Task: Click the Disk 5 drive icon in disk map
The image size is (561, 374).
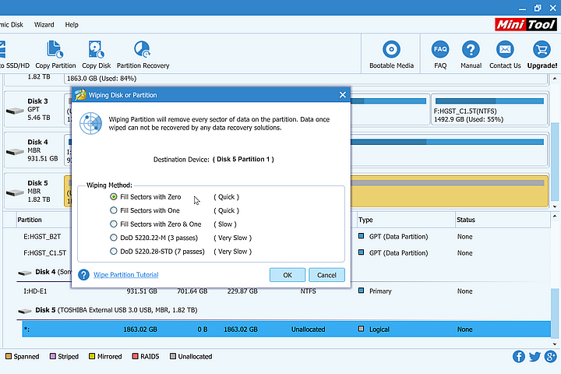Action: pos(15,193)
